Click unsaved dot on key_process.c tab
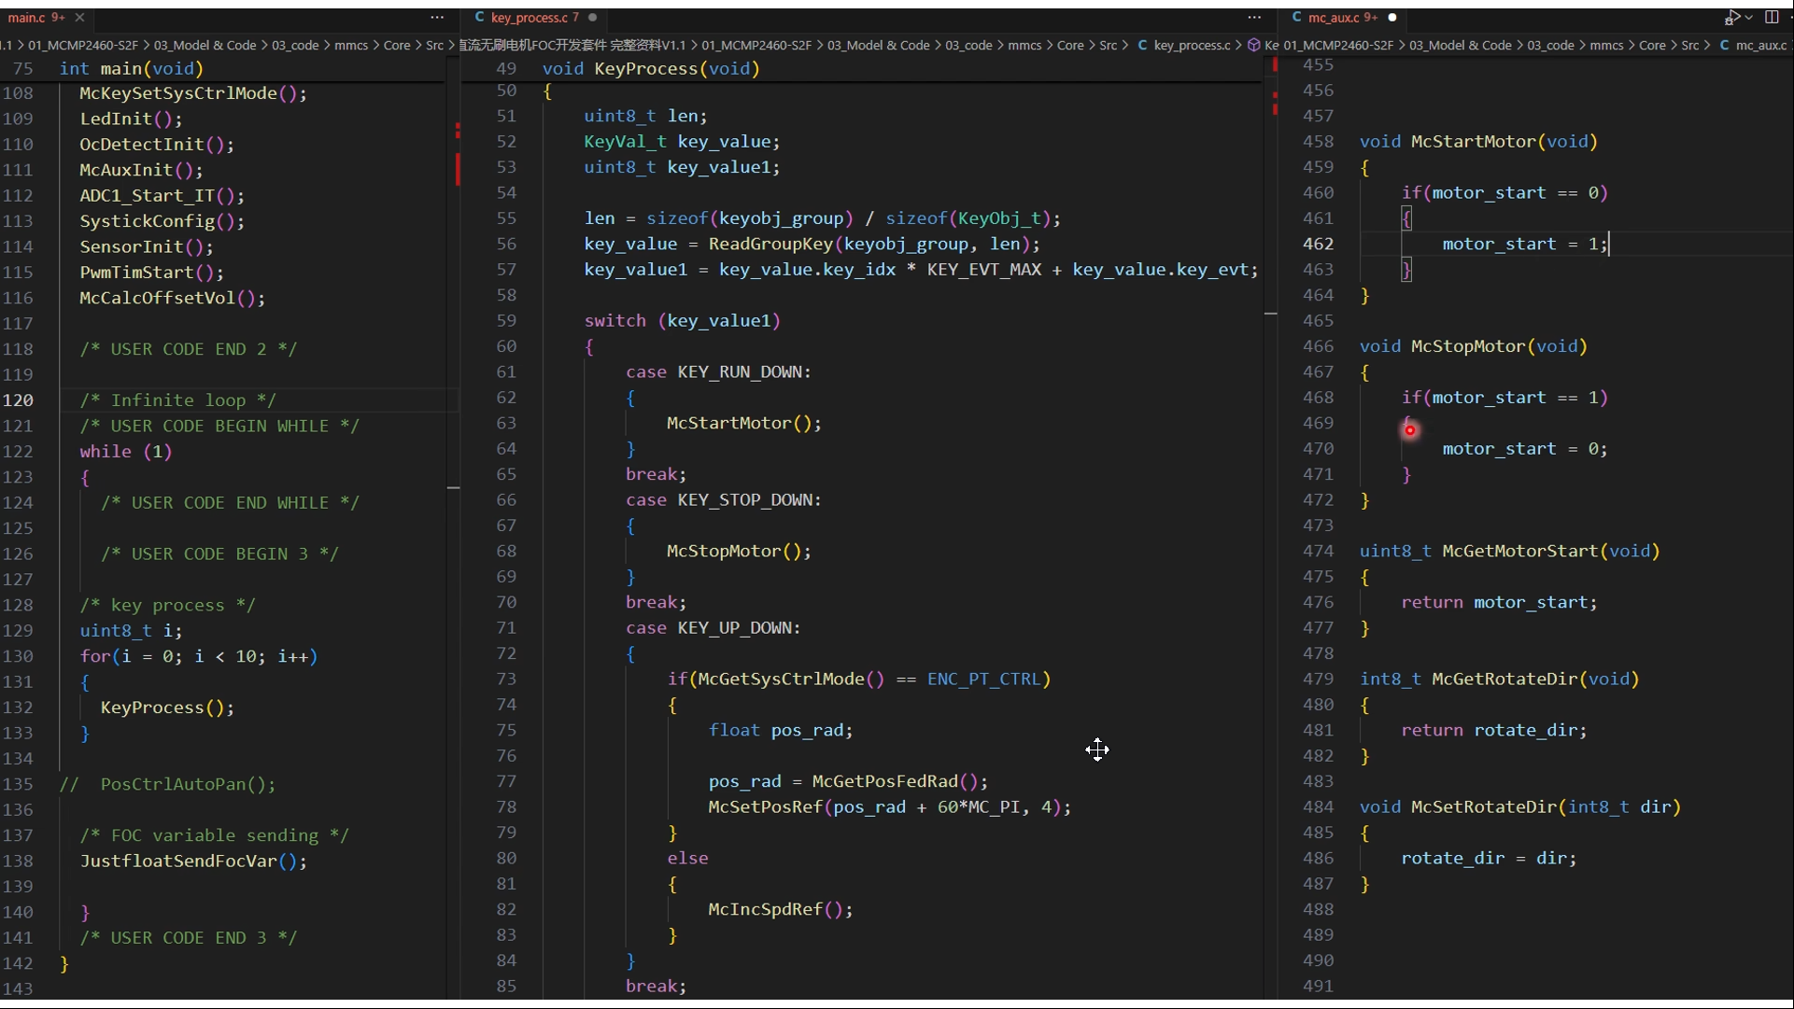Viewport: 1794px width, 1009px height. [x=592, y=18]
